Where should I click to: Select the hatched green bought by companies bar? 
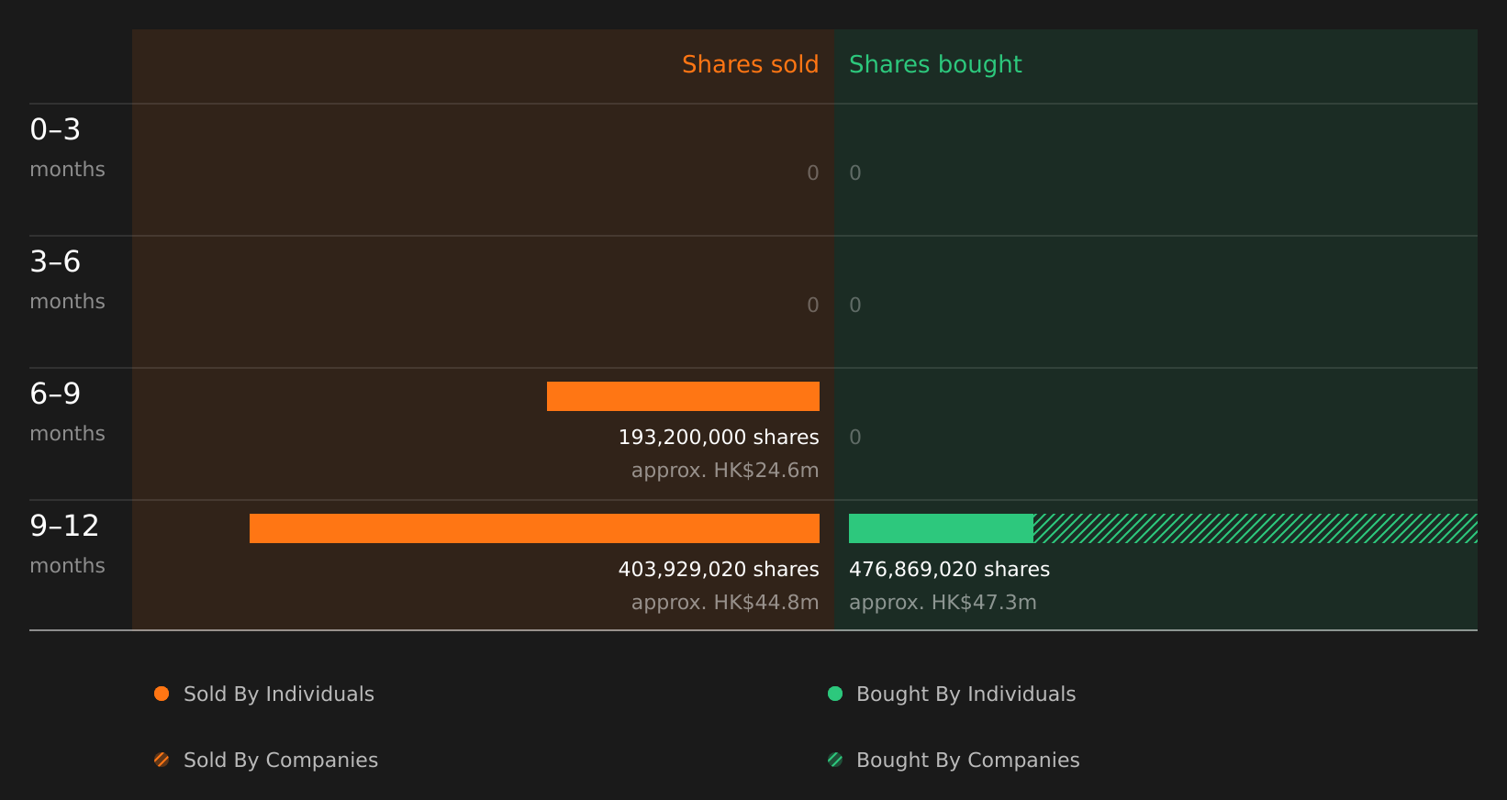click(1256, 528)
